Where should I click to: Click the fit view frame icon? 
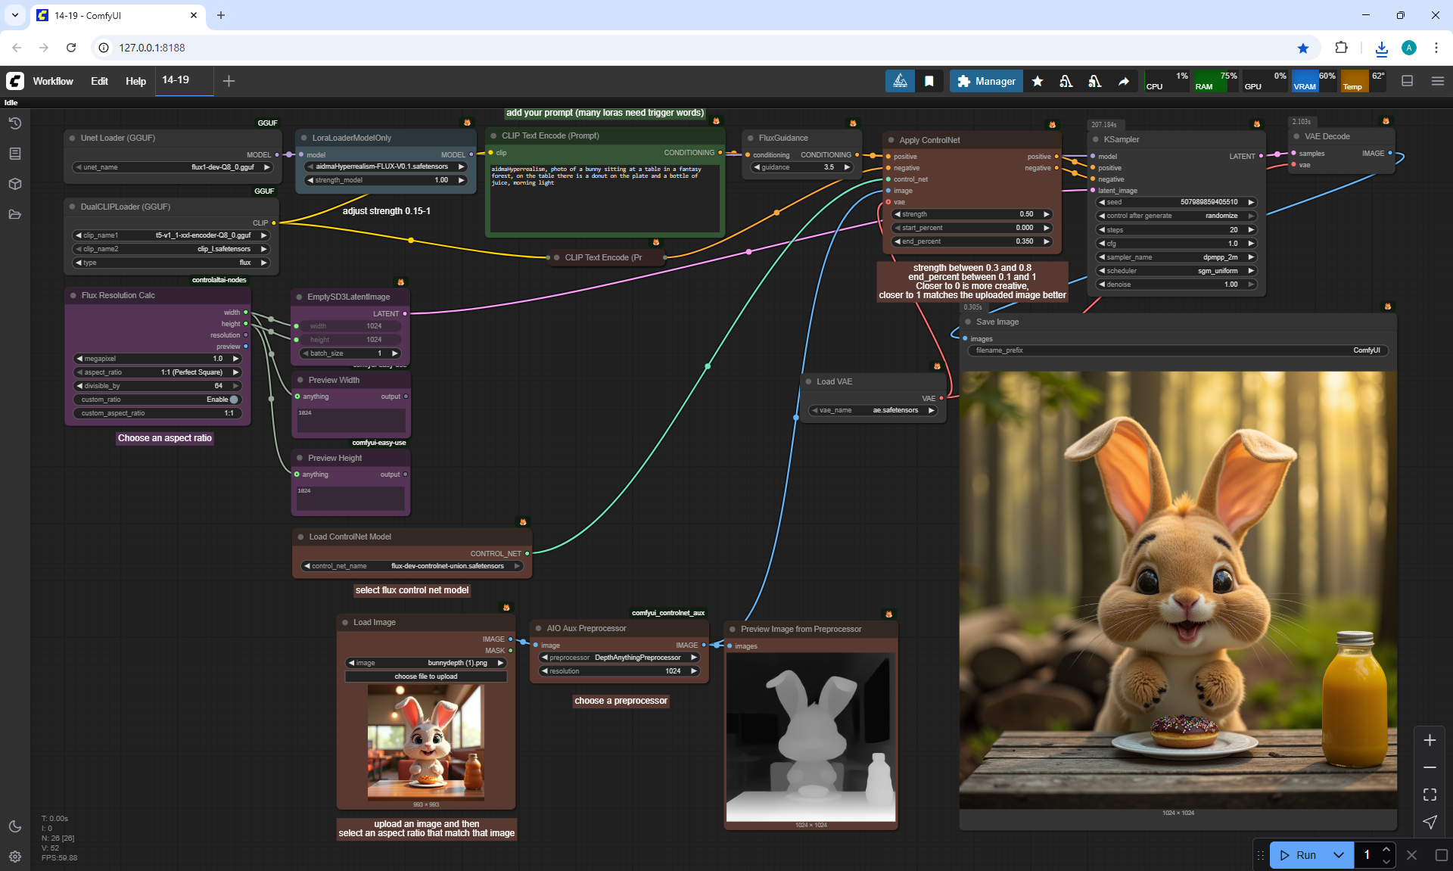1430,795
